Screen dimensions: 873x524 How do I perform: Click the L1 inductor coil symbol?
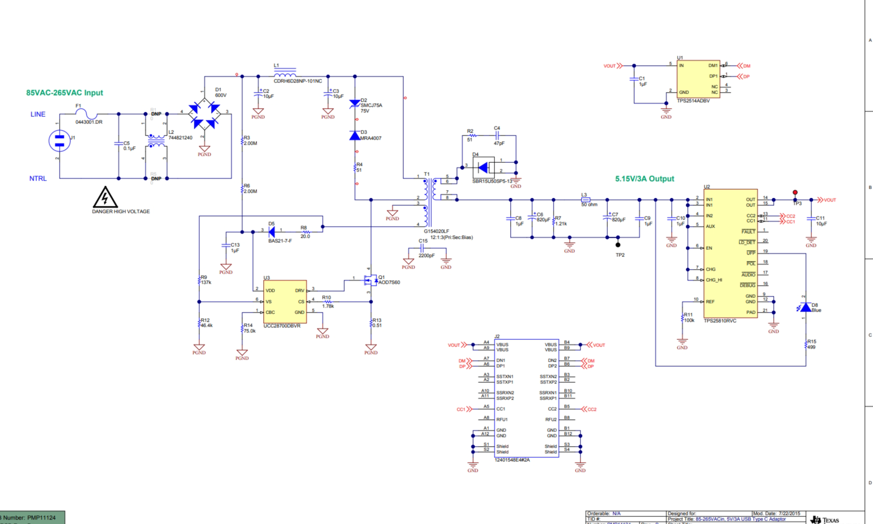pos(285,73)
